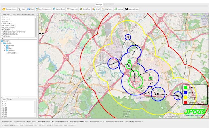Click the Save Simulation toolbar button
The height and width of the screenshot is (128, 209).
click(x=44, y=9)
